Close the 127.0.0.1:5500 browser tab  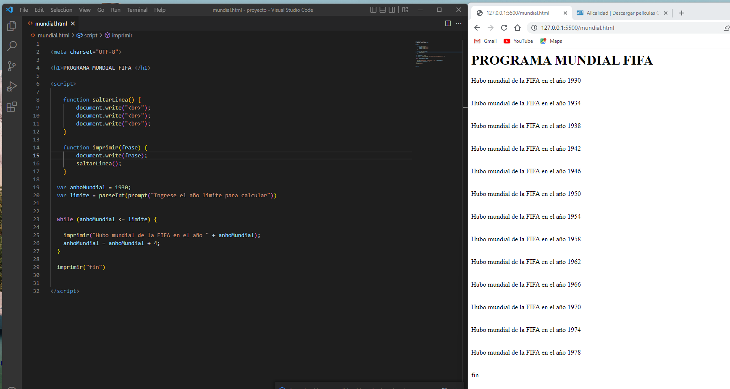(x=565, y=13)
